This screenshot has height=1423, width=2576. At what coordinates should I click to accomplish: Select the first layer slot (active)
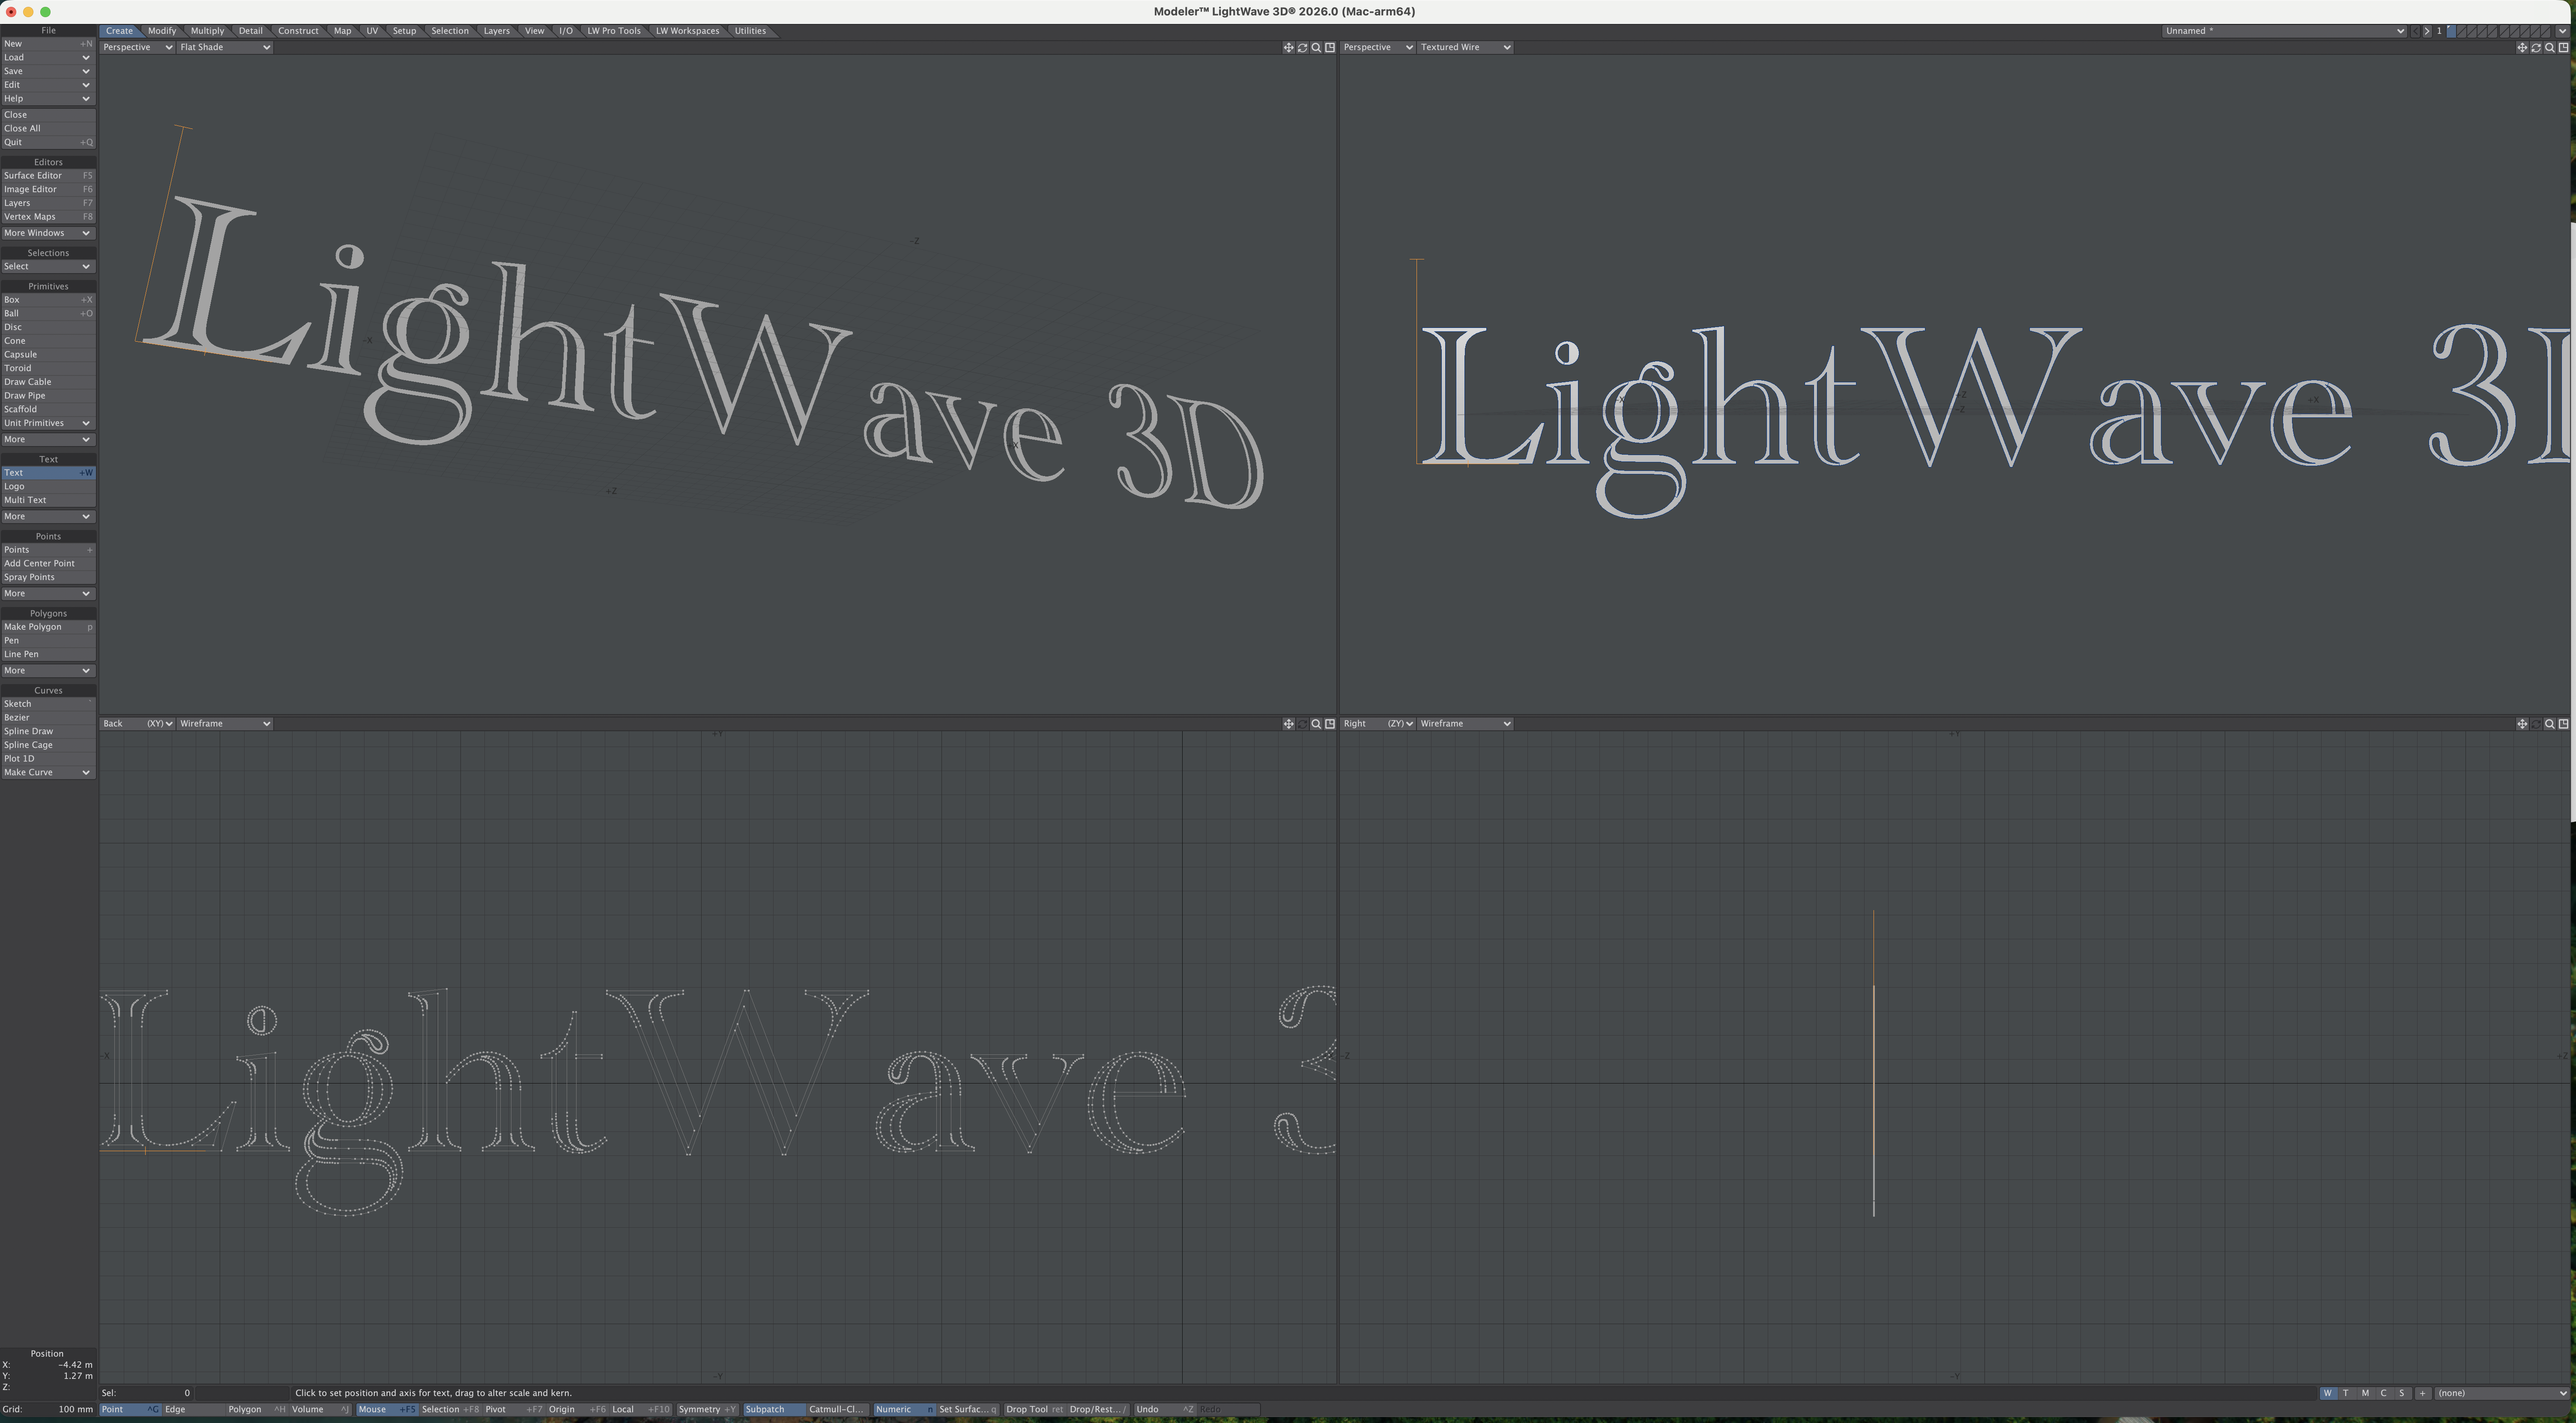tap(2451, 31)
